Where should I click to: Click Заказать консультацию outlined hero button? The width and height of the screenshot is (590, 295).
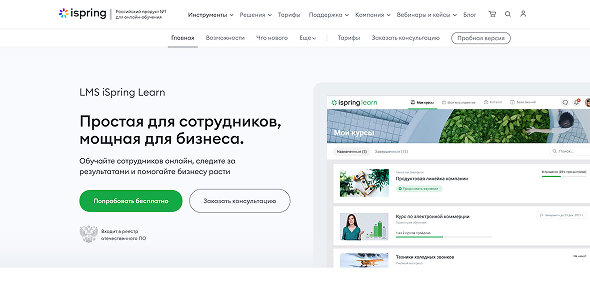[239, 201]
